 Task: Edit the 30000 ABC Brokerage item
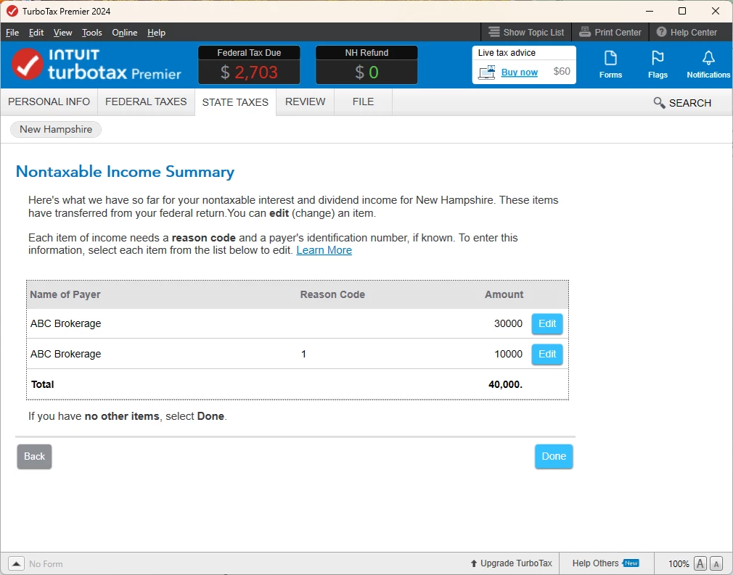547,323
